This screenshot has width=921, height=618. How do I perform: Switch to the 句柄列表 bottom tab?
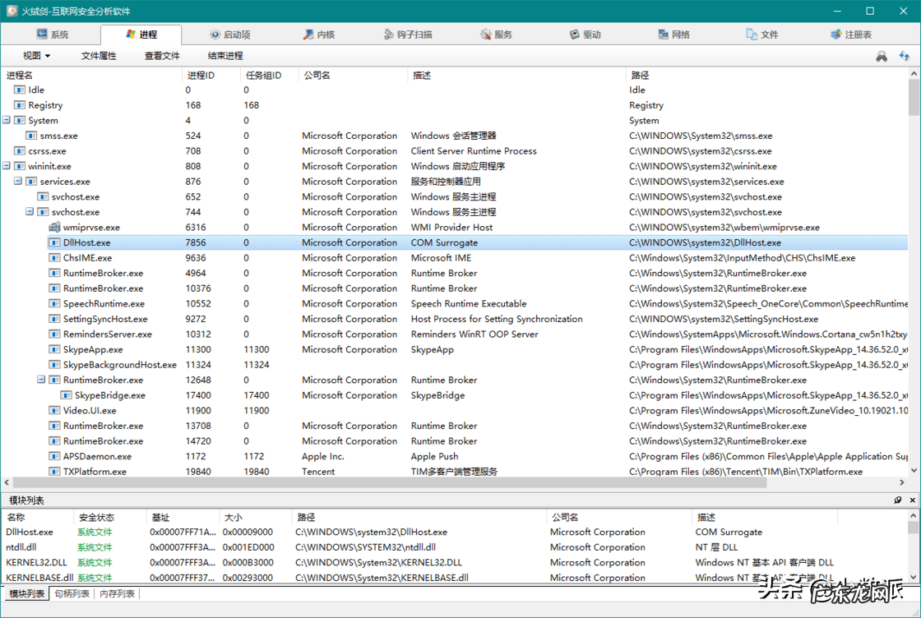click(72, 593)
